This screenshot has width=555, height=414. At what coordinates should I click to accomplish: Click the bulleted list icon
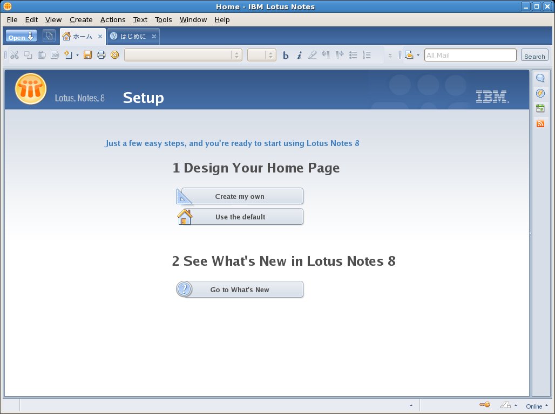coord(353,55)
